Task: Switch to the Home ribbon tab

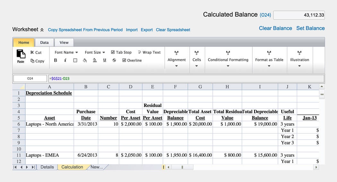Action: (24, 43)
